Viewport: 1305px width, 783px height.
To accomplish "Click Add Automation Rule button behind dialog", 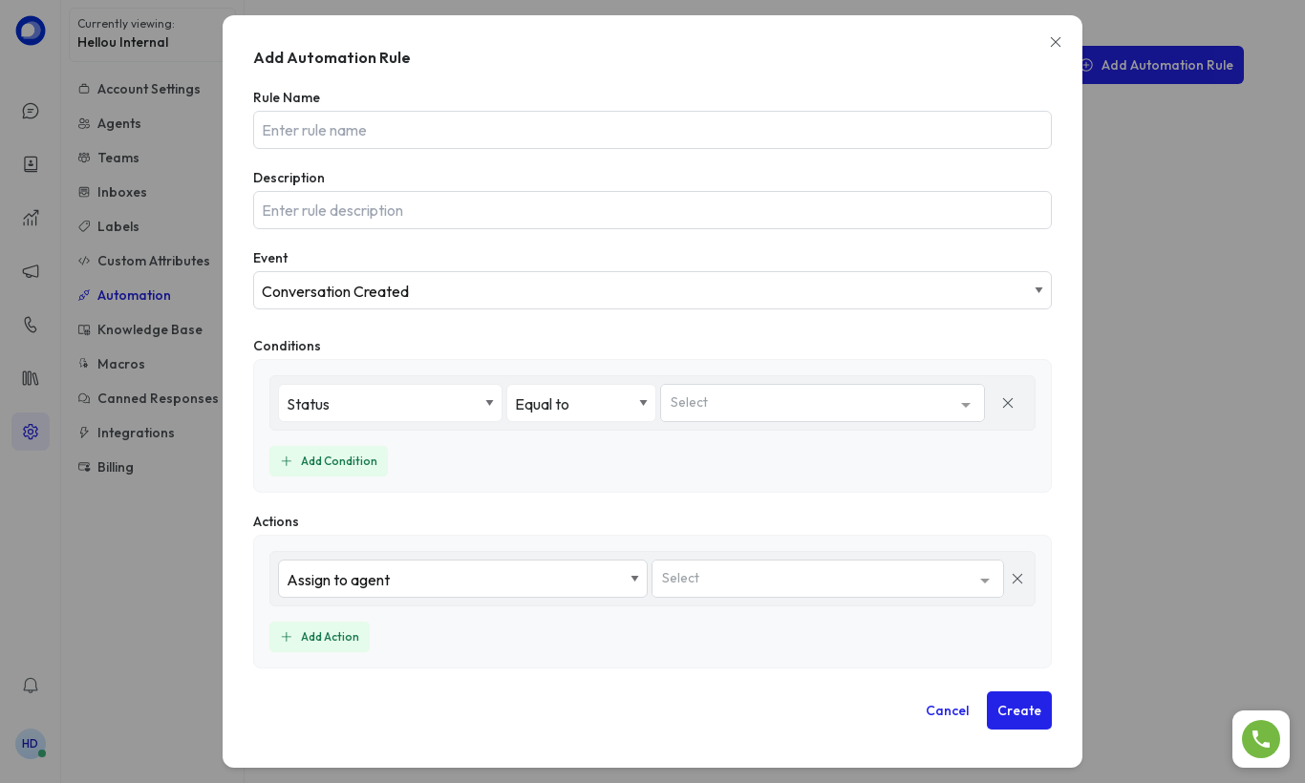I will tap(1163, 65).
